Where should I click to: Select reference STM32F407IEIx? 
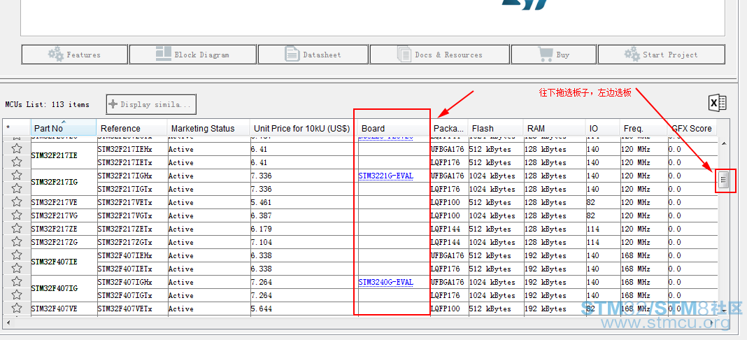point(132,269)
